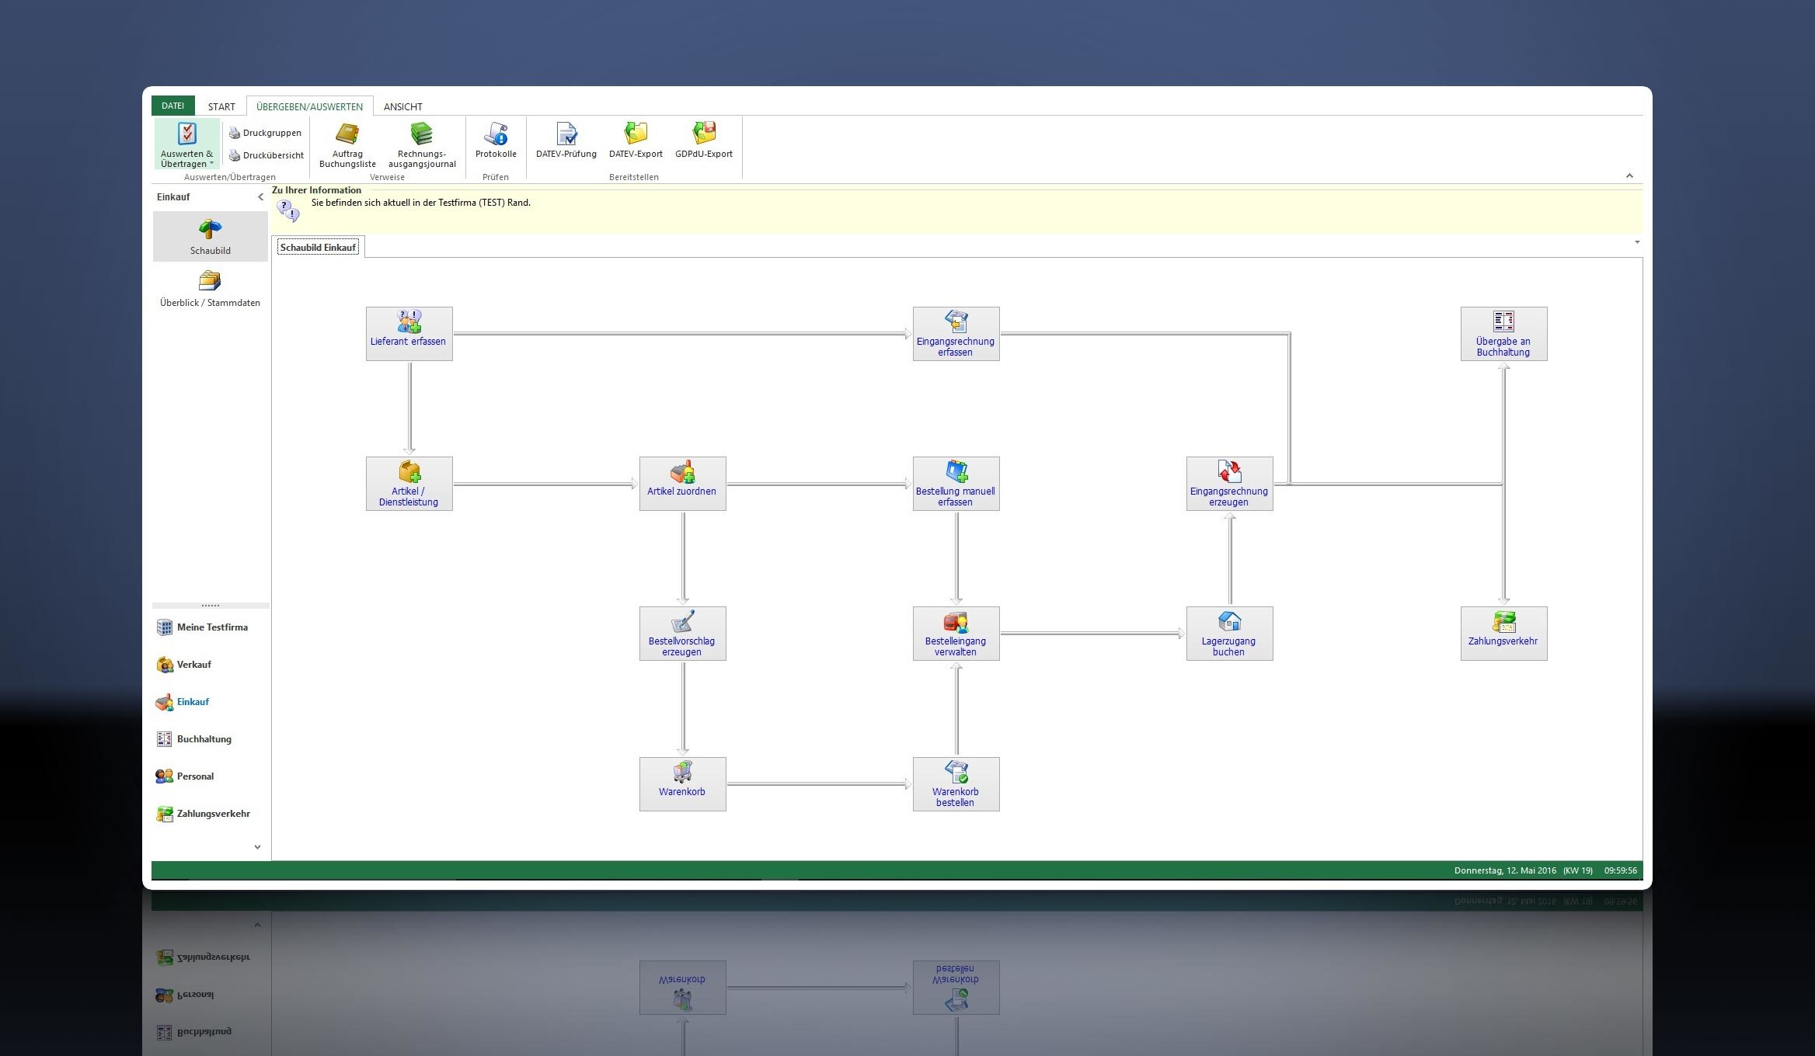Open the Buchhaltung module in the sidebar
The image size is (1815, 1056).
203,739
